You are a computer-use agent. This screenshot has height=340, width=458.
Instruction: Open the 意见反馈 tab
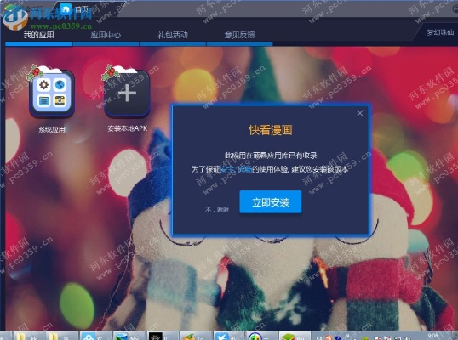point(239,35)
